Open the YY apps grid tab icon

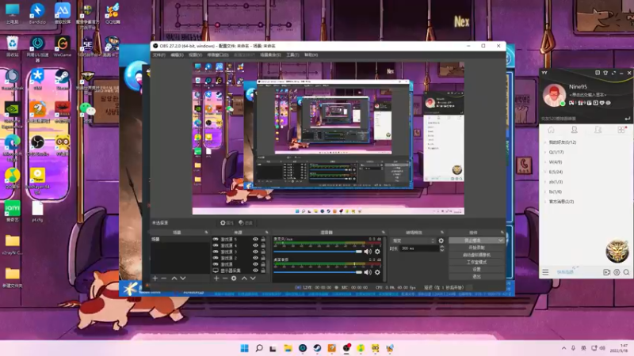(621, 130)
